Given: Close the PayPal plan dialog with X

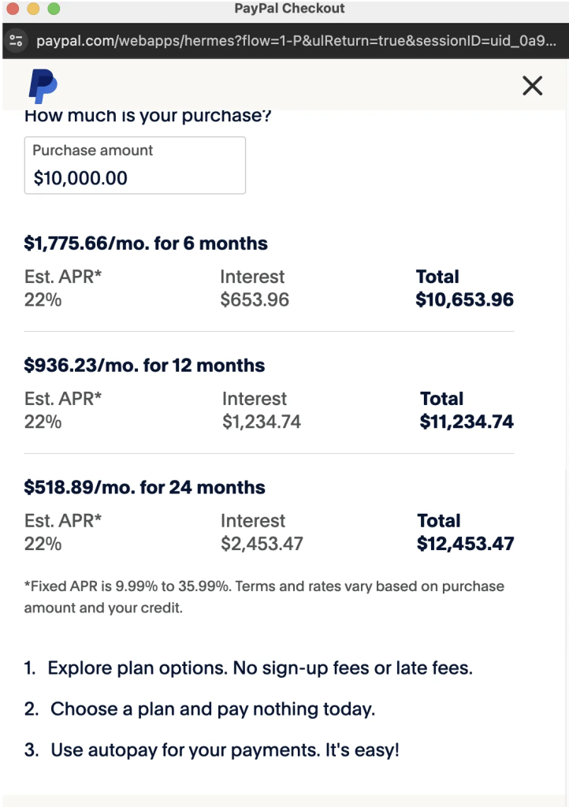Looking at the screenshot, I should tap(533, 86).
